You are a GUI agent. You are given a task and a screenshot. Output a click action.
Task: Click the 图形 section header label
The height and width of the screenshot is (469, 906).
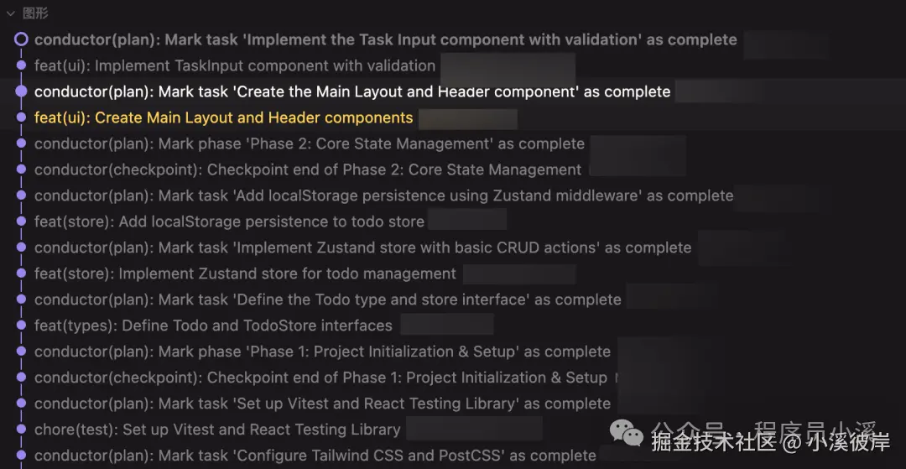click(34, 13)
